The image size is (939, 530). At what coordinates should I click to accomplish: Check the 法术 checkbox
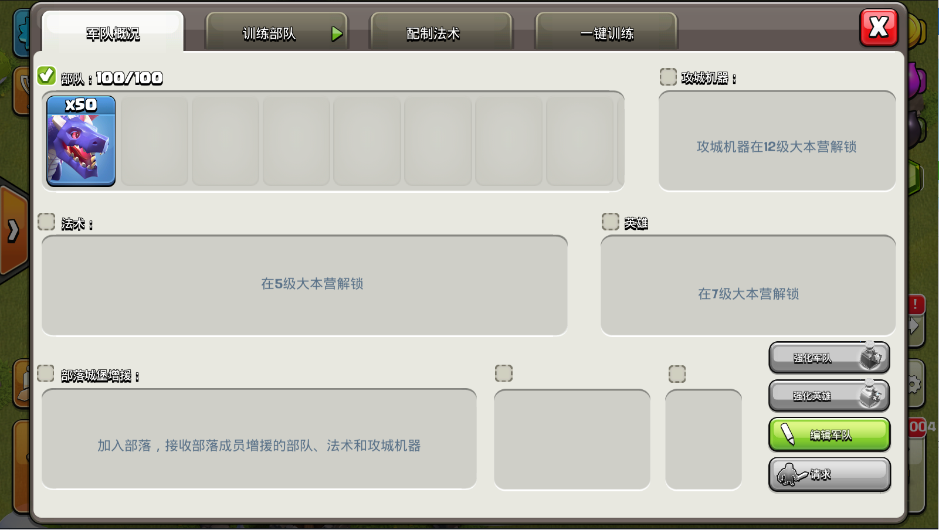46,220
